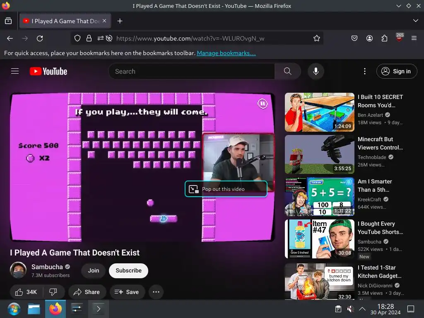424x318 pixels.
Task: Join the Sambucha channel membership
Action: pyautogui.click(x=93, y=270)
